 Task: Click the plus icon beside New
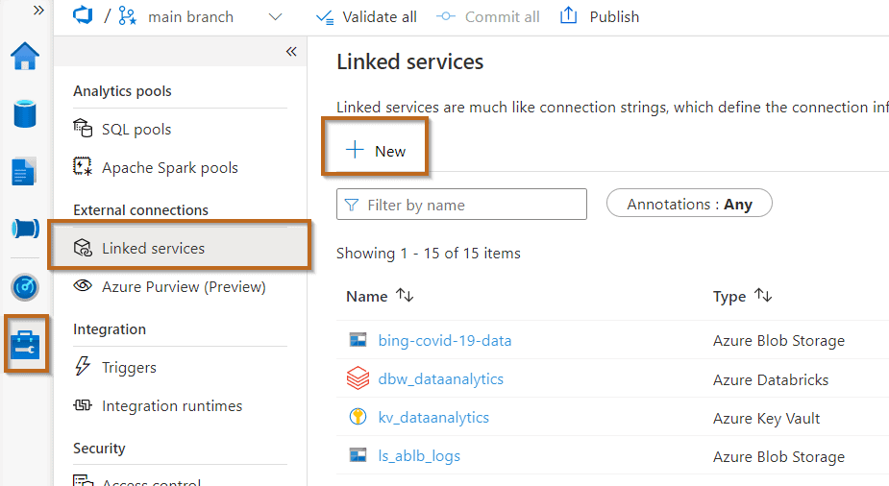[355, 150]
